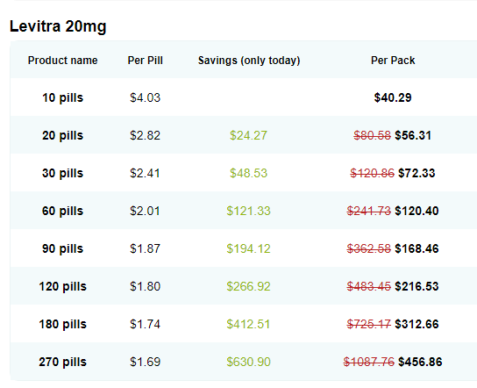Pick the 270 pills package

click(62, 363)
